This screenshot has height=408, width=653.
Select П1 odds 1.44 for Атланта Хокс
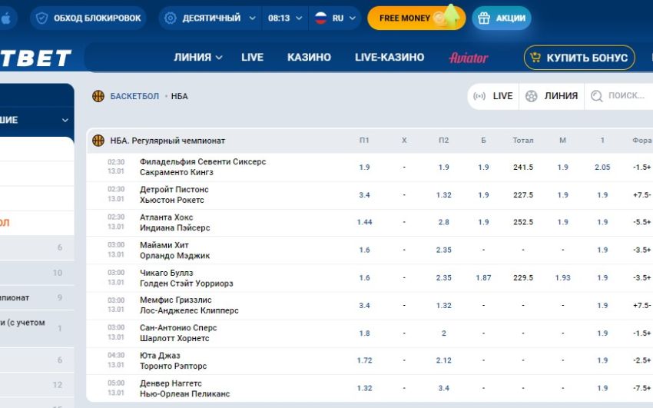click(364, 222)
